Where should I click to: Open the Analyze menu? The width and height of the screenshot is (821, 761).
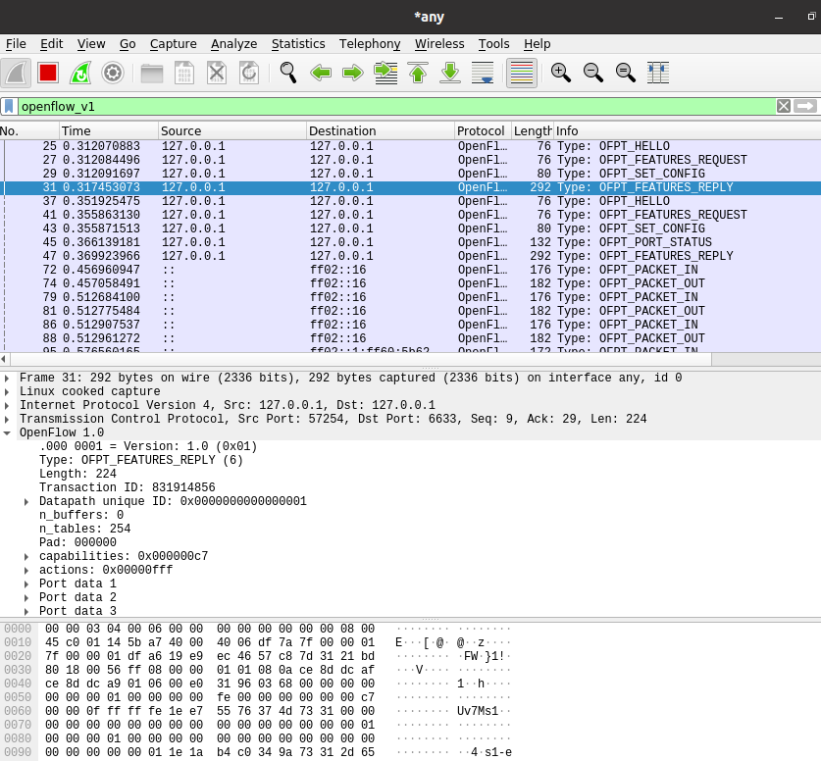tap(234, 44)
